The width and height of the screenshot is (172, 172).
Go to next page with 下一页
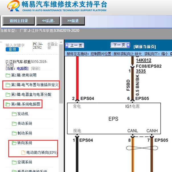120,45
